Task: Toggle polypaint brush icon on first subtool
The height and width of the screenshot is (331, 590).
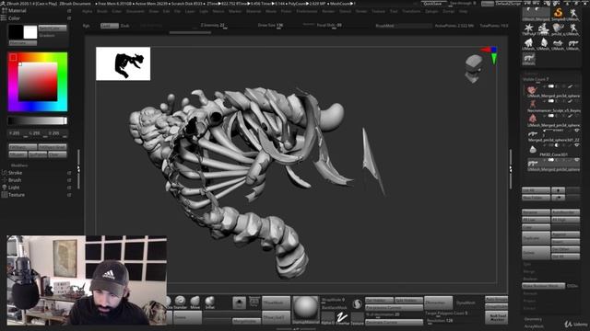Action: click(x=571, y=86)
